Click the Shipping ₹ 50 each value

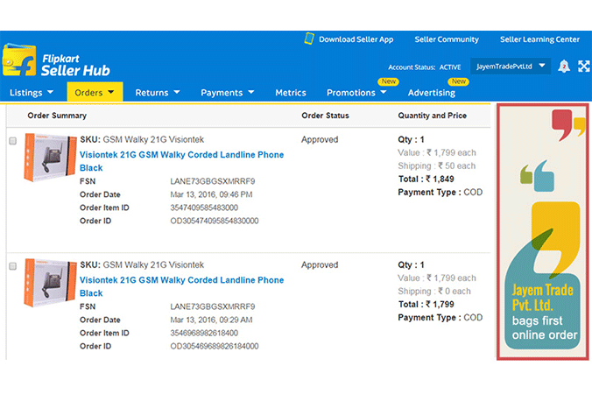pyautogui.click(x=436, y=165)
